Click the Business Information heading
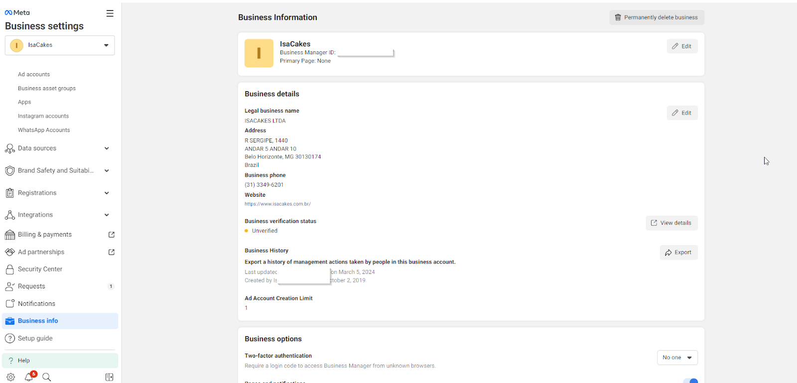 [x=277, y=17]
